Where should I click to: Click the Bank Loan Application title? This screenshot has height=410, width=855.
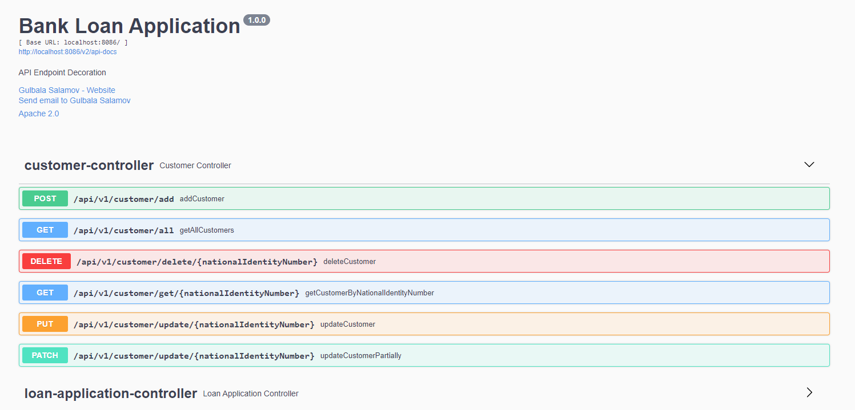tap(130, 26)
